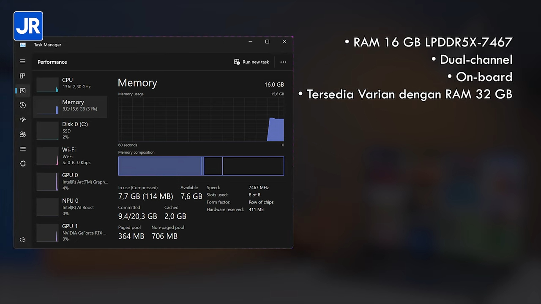Click the Run new task icon
Image resolution: width=541 pixels, height=304 pixels.
tap(237, 62)
